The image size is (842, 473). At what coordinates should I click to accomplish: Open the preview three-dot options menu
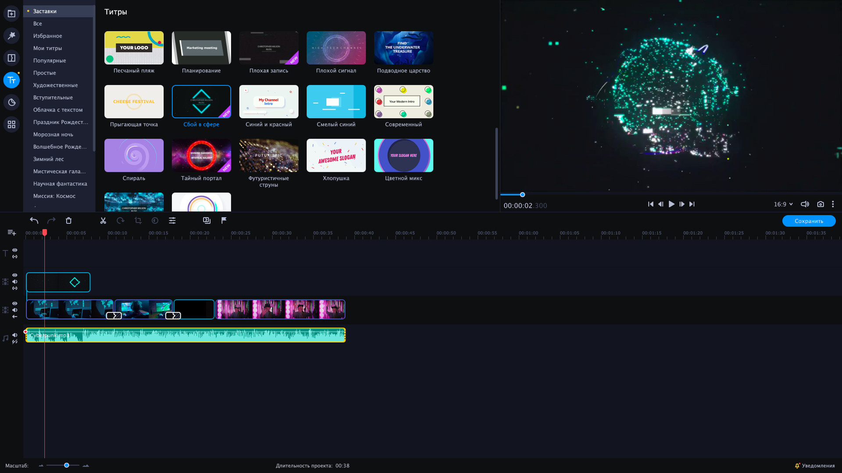coord(833,204)
